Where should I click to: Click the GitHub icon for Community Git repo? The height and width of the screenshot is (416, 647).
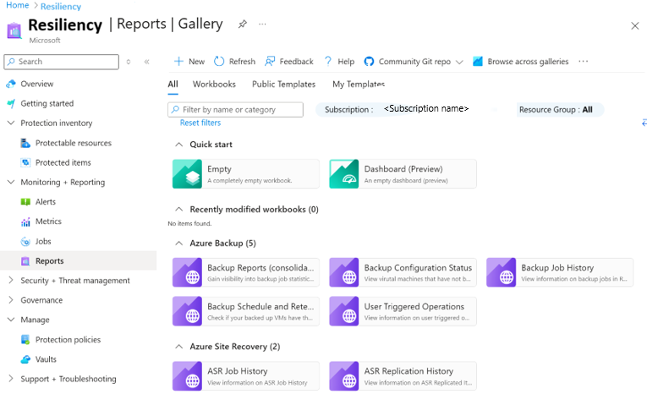(x=369, y=62)
